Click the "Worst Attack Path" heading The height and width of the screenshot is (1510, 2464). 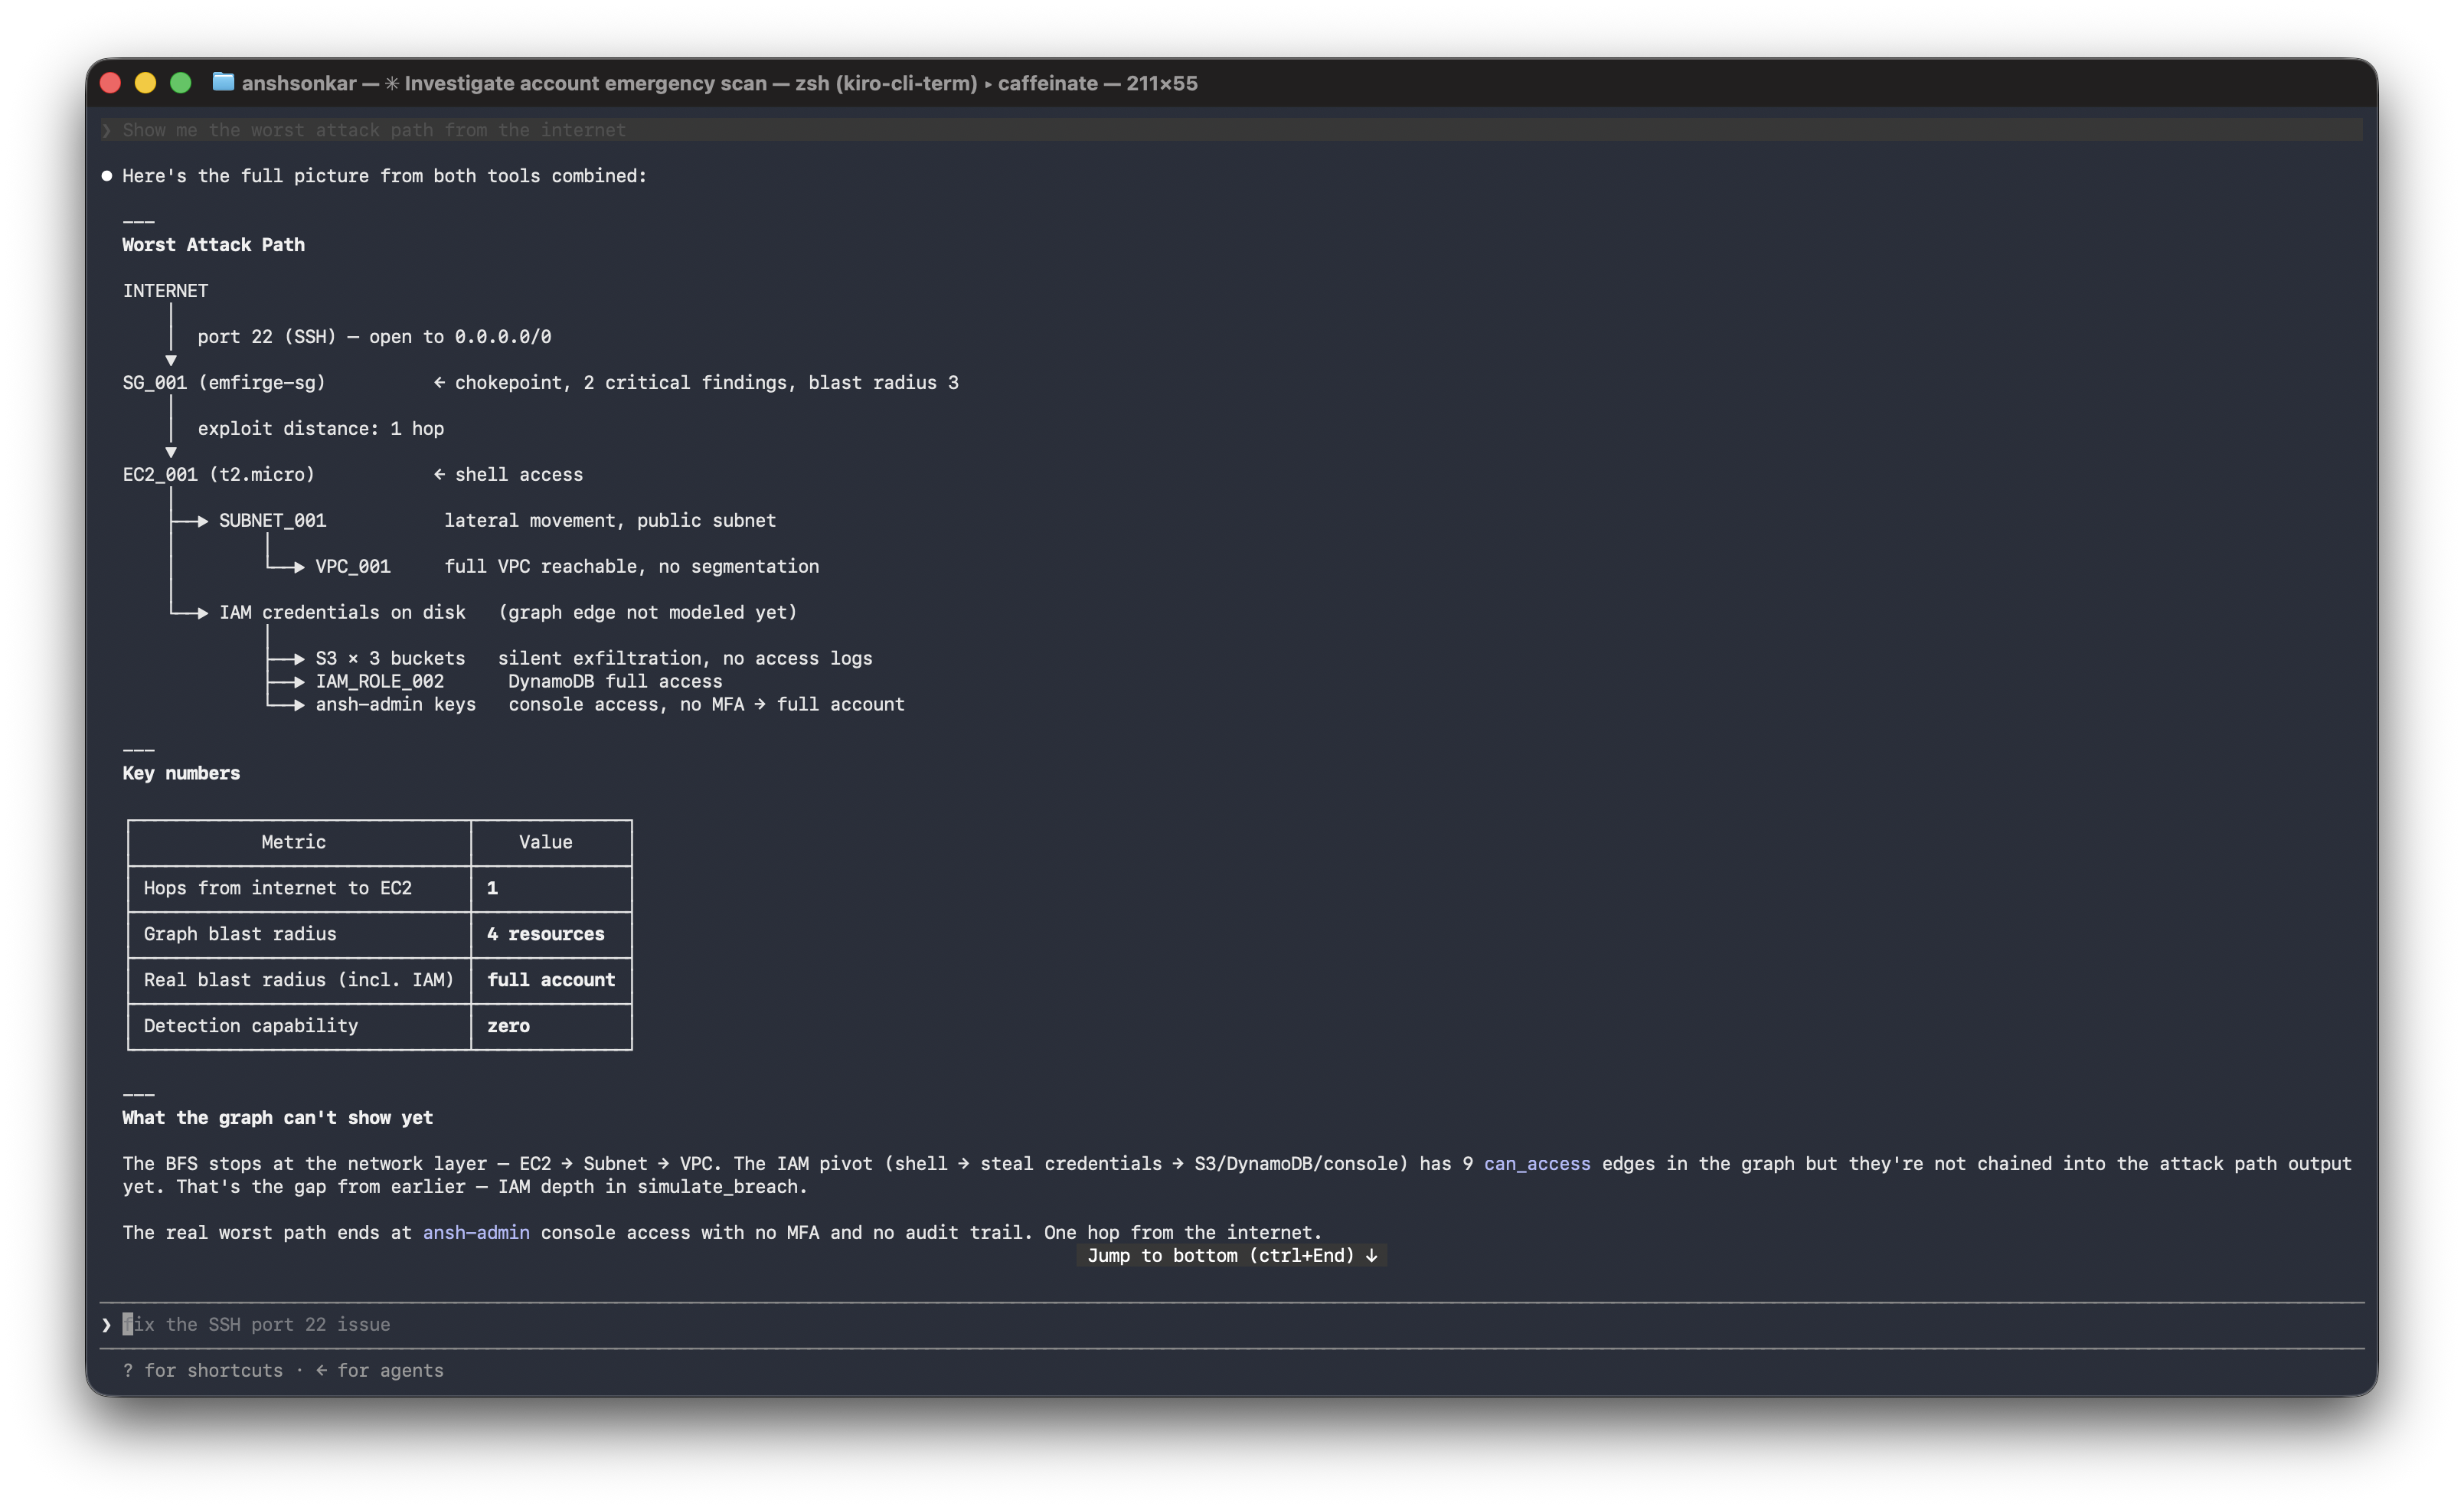(214, 244)
